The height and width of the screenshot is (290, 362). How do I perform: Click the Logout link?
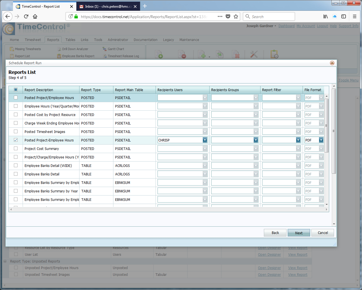(322, 26)
